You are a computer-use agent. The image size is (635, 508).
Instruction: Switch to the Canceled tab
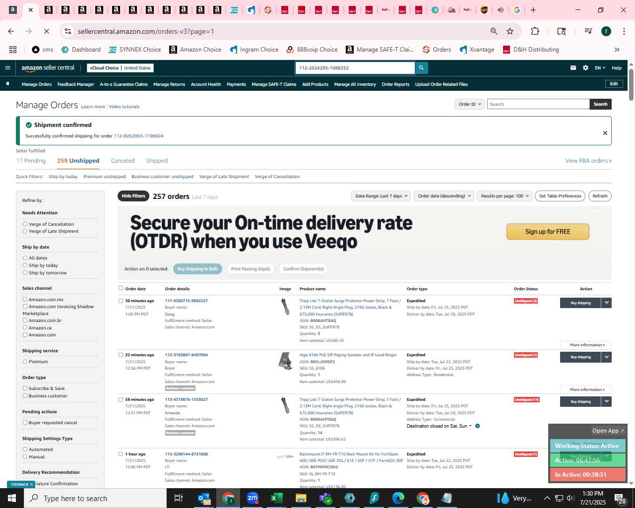click(x=123, y=161)
